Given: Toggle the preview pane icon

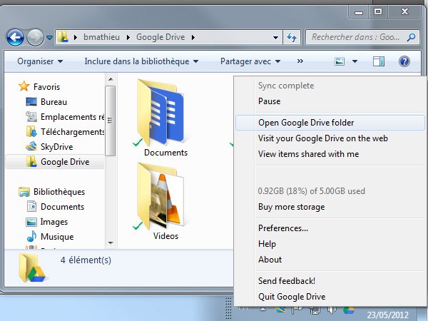Looking at the screenshot, I should [x=379, y=61].
